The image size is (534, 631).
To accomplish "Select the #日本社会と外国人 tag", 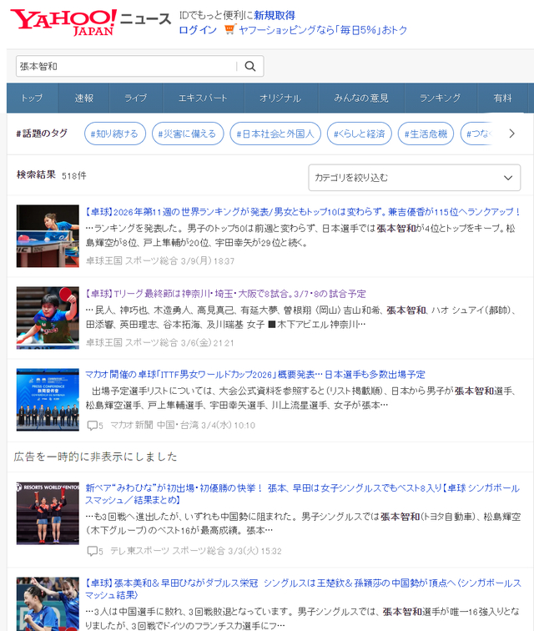I will click(275, 134).
